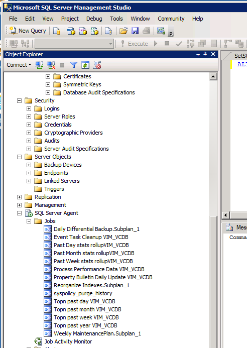The width and height of the screenshot is (247, 348).
Task: Click the Refresh icon in Object Explorer
Action: 85,65
